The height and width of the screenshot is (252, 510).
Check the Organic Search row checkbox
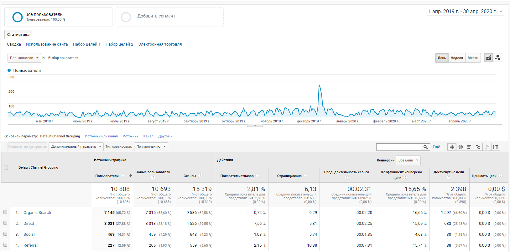point(5,212)
